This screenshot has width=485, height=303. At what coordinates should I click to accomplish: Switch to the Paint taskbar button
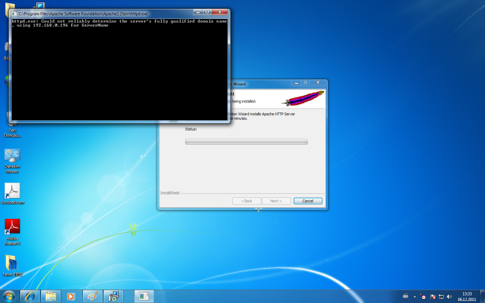point(91,296)
